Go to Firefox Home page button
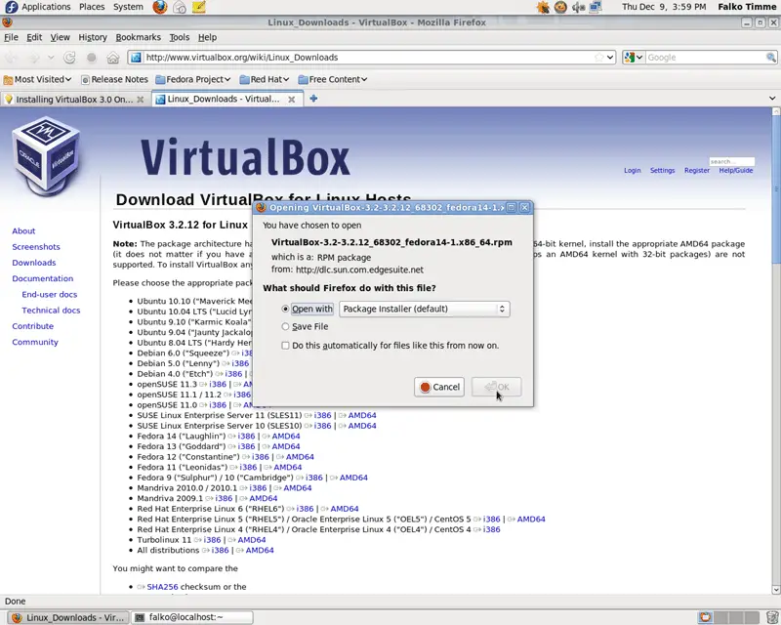Screen dimensions: 781x625 tap(113, 58)
